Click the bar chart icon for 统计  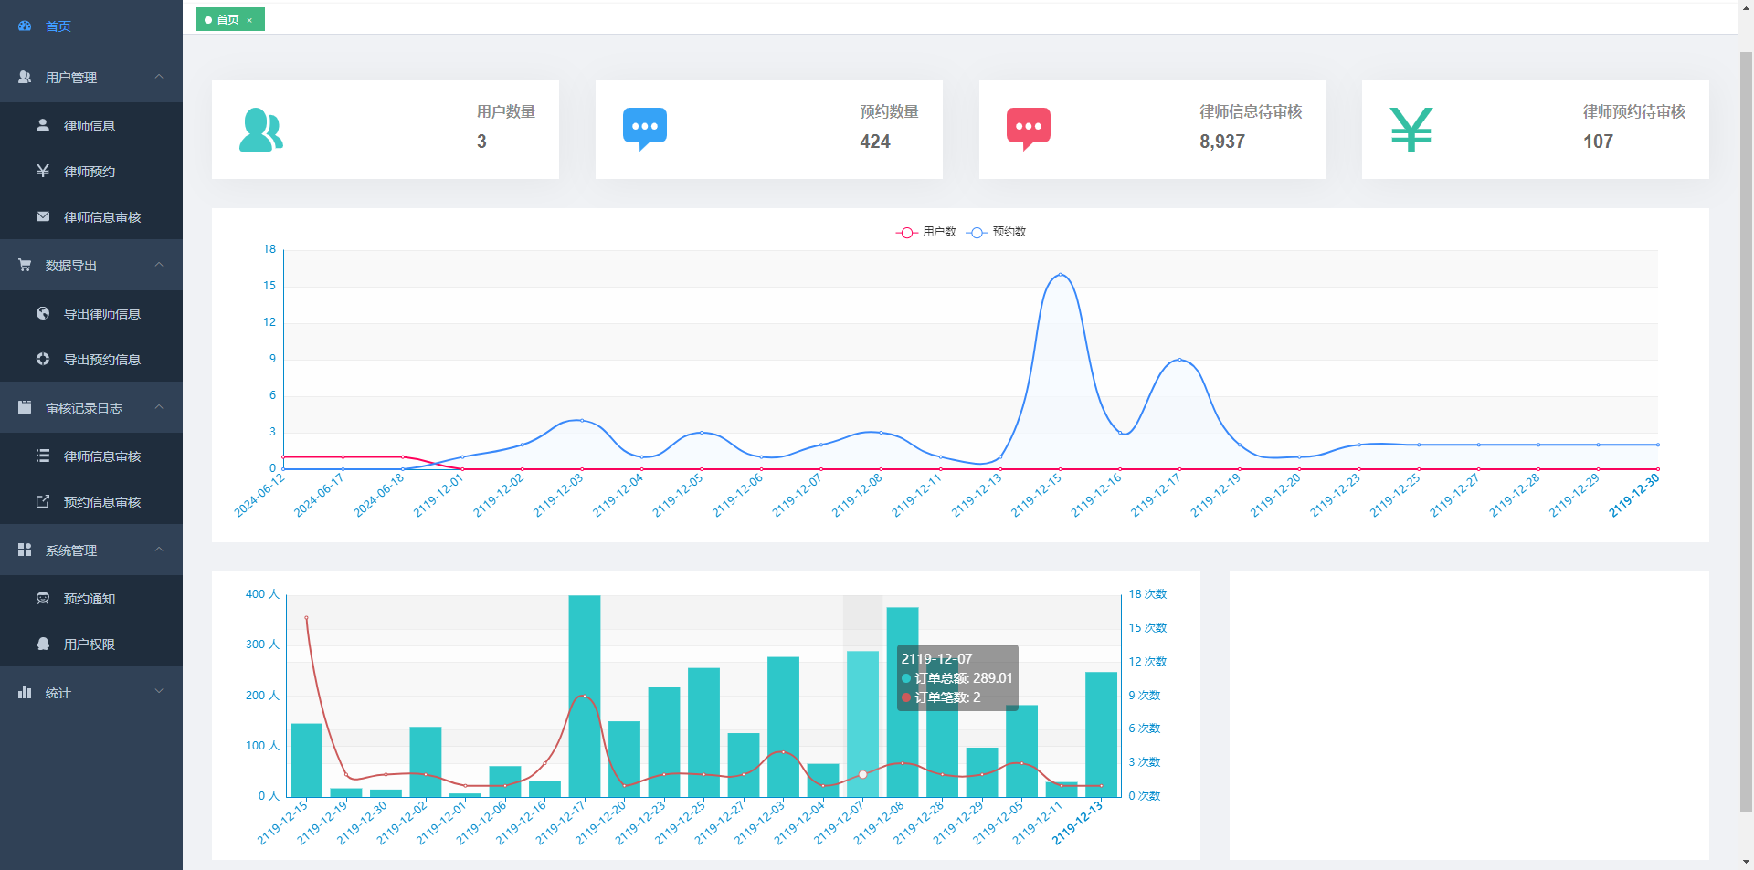[25, 692]
